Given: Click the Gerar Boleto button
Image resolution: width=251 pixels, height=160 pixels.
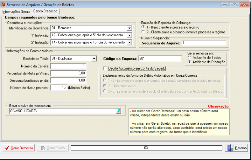Looking at the screenshot, I should click(52, 148).
